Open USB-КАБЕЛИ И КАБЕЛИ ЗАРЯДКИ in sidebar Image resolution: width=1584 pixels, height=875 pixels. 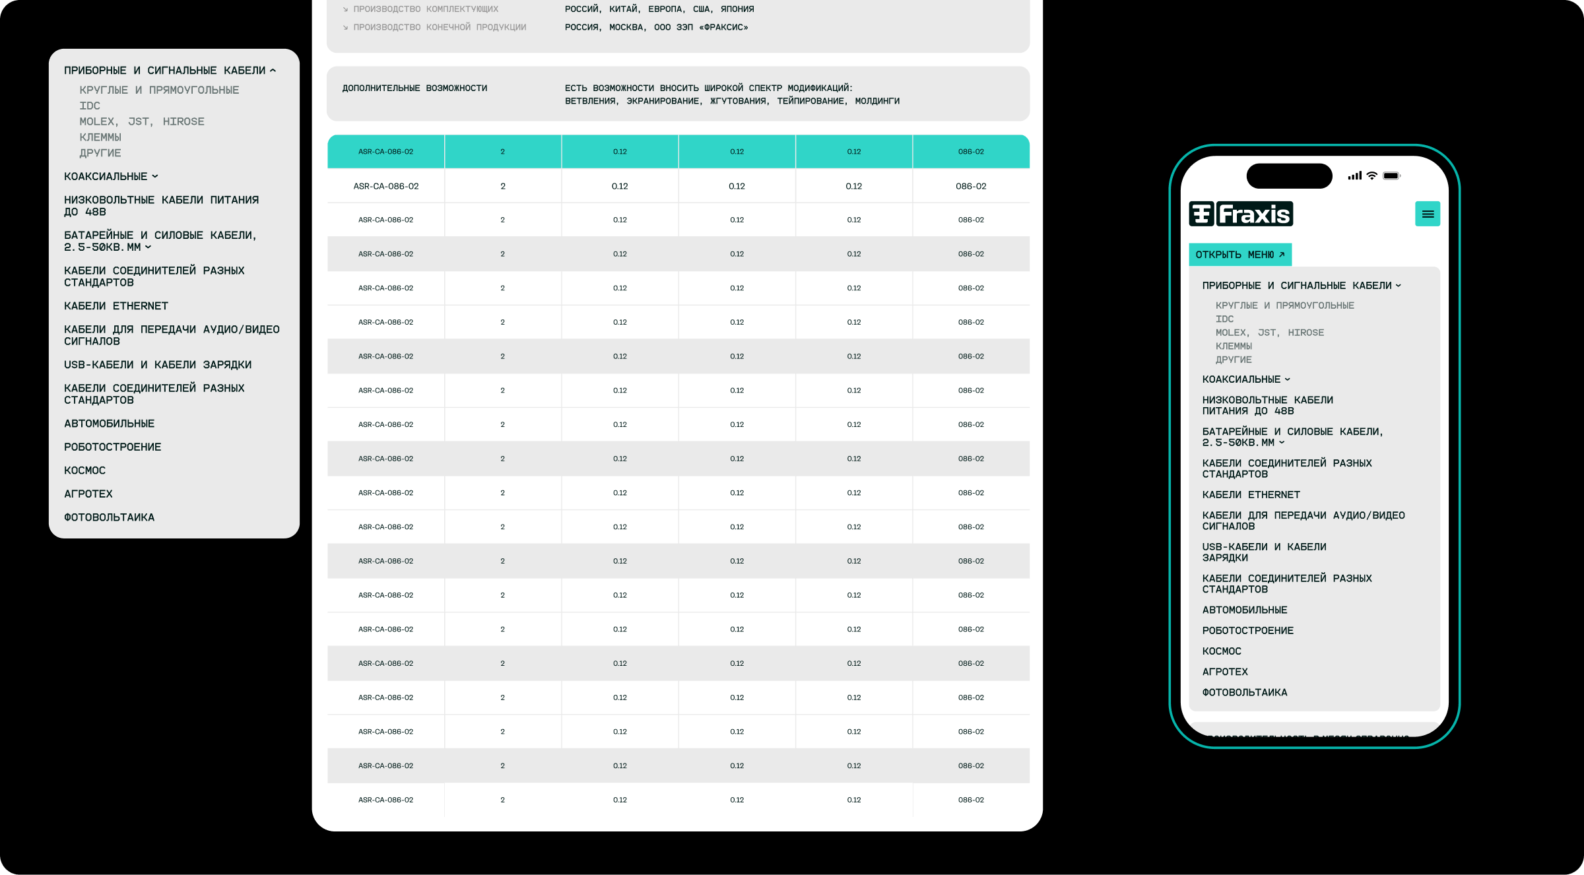[x=158, y=364]
